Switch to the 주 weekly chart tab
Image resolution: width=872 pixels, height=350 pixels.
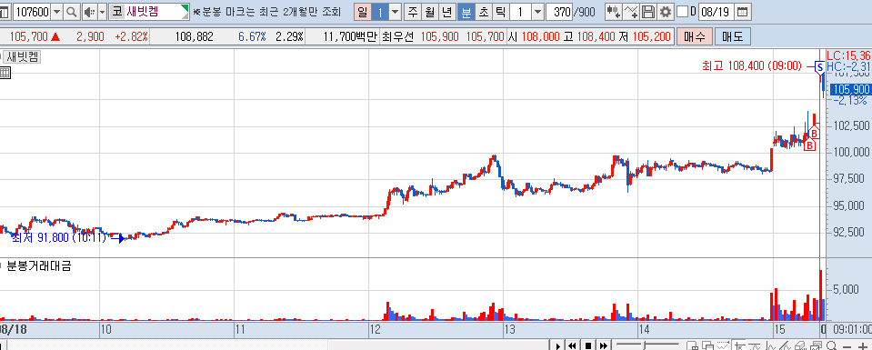pos(412,11)
